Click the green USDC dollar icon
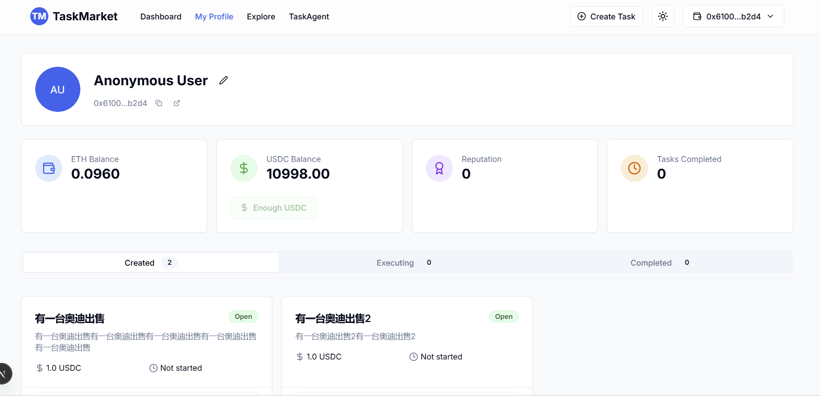 [x=244, y=168]
